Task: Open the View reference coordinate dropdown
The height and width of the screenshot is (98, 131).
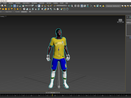Action: pos(28,6)
